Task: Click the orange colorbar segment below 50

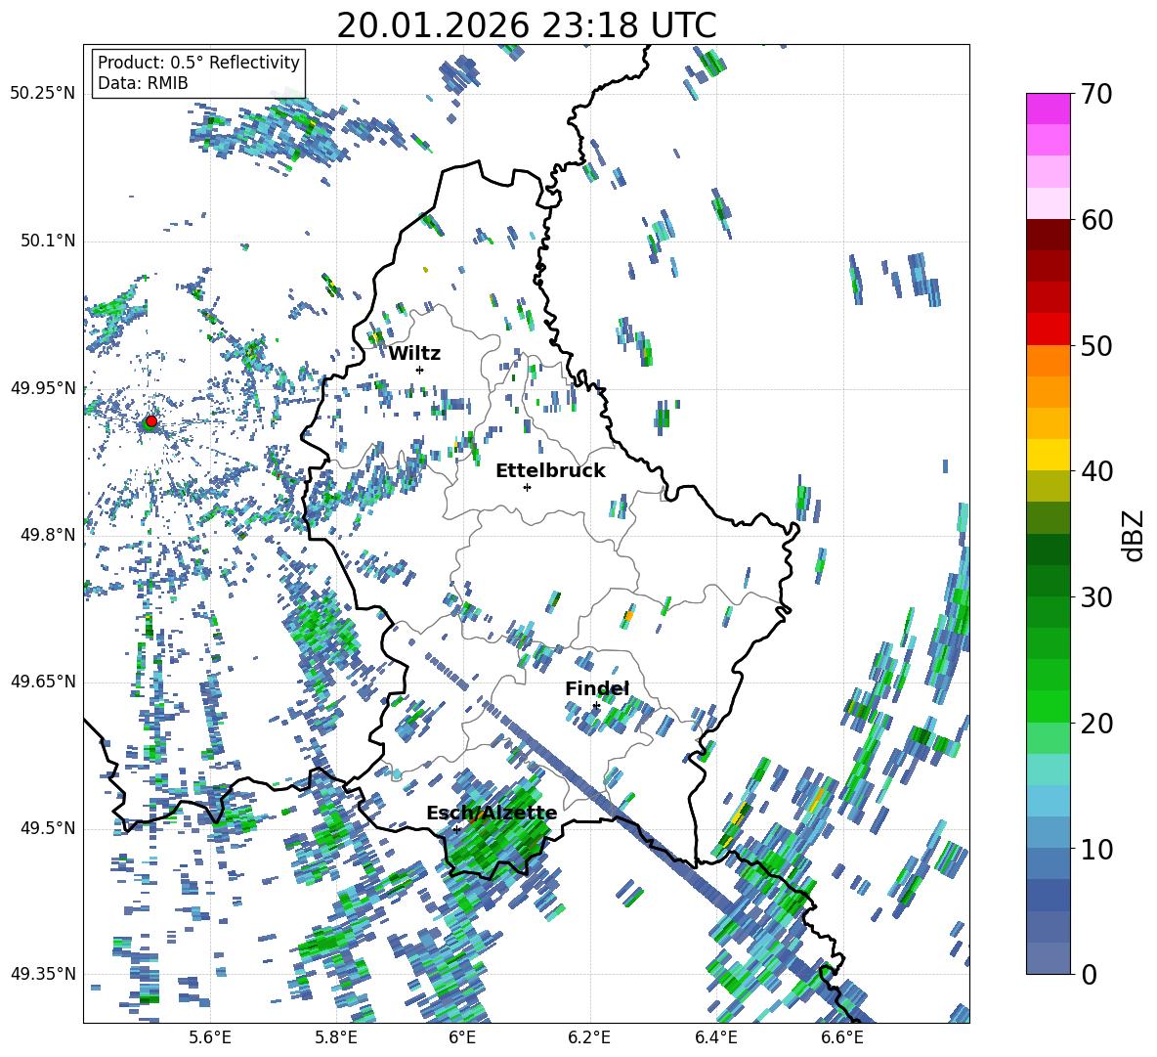Action: 1048,361
